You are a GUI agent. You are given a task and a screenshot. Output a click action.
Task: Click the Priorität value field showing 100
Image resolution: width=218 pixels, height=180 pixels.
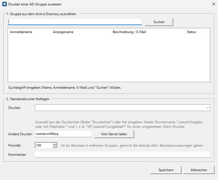[x=44, y=145]
